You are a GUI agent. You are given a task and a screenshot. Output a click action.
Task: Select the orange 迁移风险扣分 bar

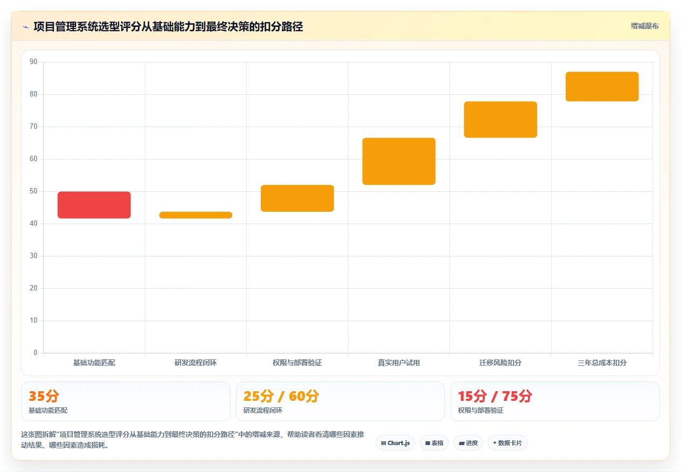pos(501,120)
